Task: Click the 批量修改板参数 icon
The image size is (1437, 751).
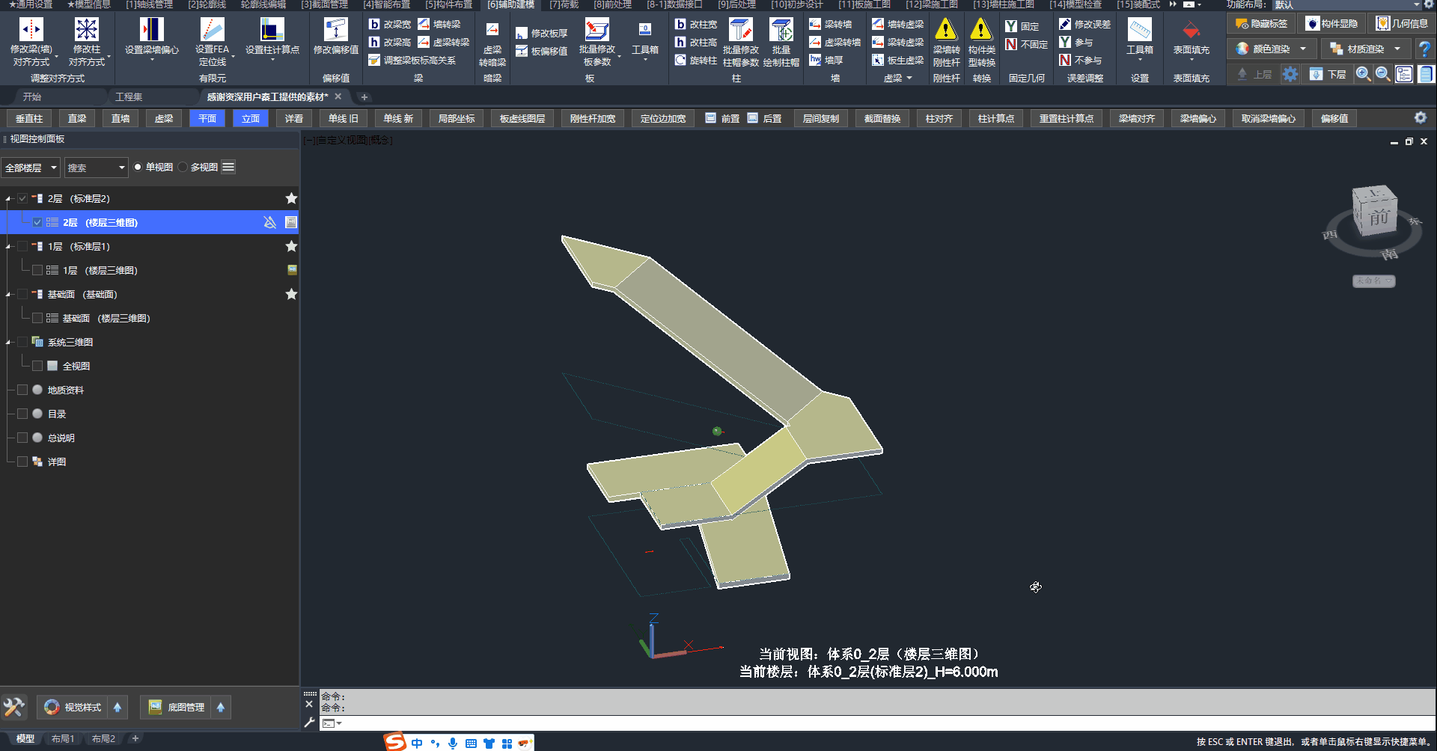Action: pyautogui.click(x=597, y=31)
